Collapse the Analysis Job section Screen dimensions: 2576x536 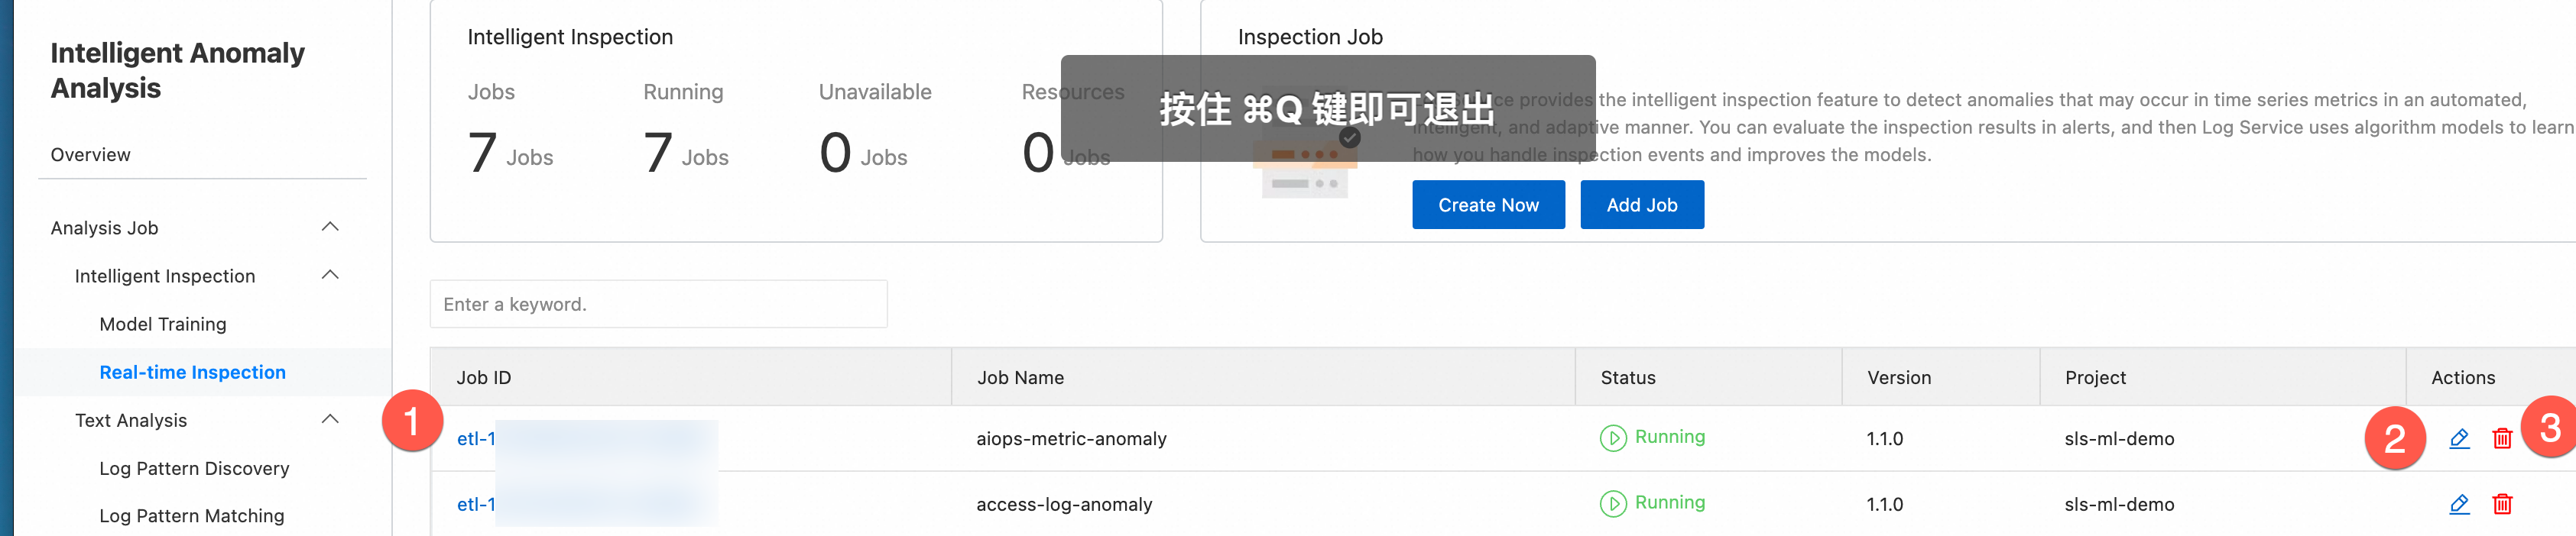point(330,228)
